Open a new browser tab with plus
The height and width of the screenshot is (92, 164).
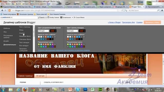[x=163, y=7]
